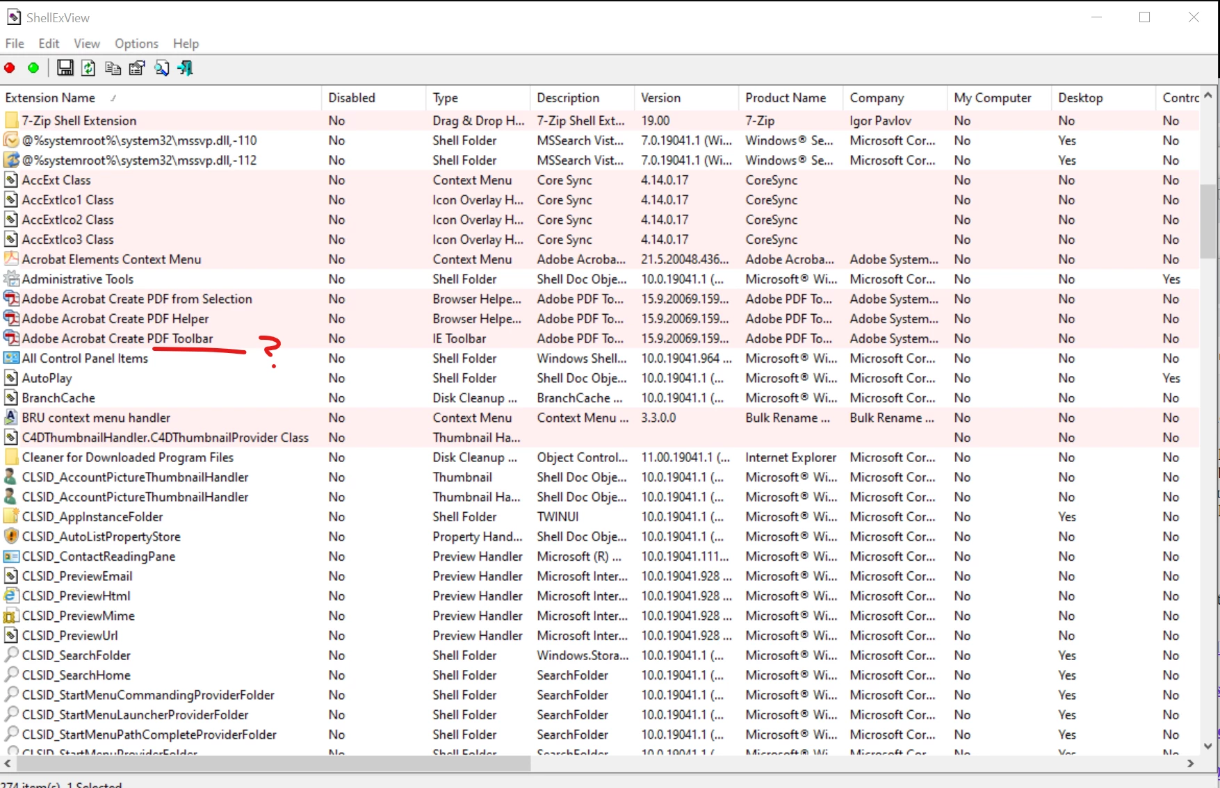Click the CLSID_ContactReadingPane icon
This screenshot has height=788, width=1220.
pyautogui.click(x=11, y=556)
